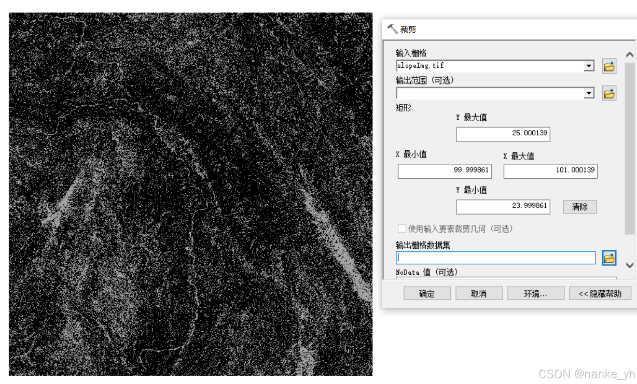
Task: Click the X 最小值 input field
Action: pos(445,171)
